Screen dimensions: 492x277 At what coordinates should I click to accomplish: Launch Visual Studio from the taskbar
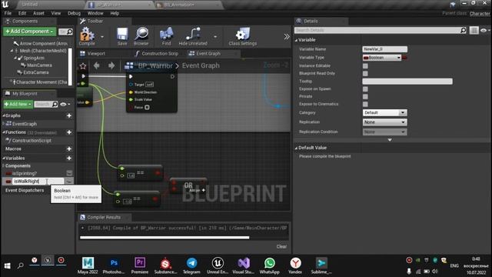point(244,265)
